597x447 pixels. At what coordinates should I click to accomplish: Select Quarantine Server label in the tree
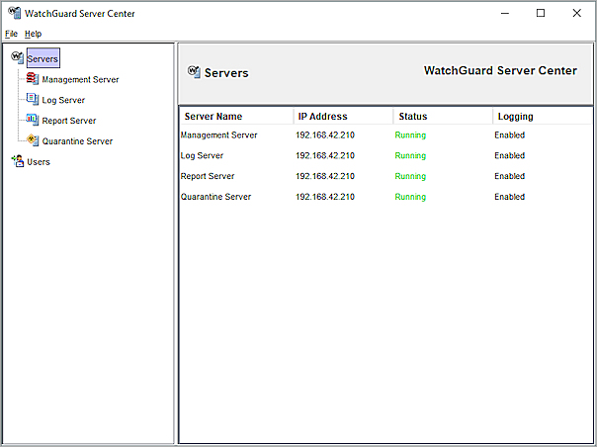(x=77, y=141)
